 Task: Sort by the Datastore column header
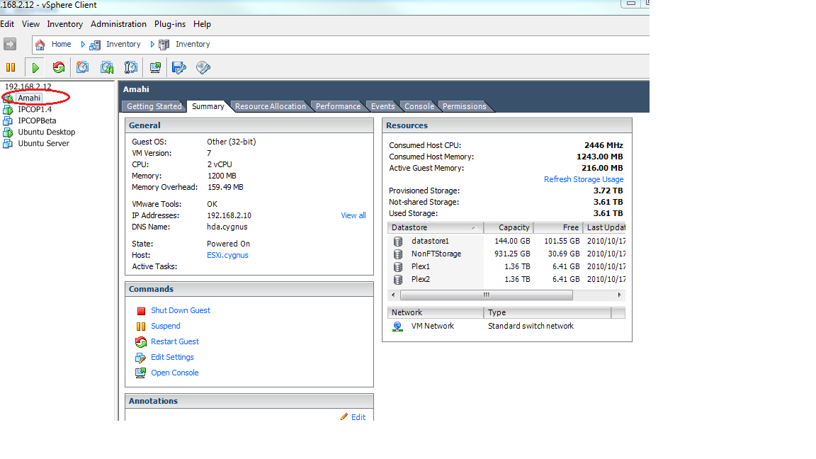point(435,228)
